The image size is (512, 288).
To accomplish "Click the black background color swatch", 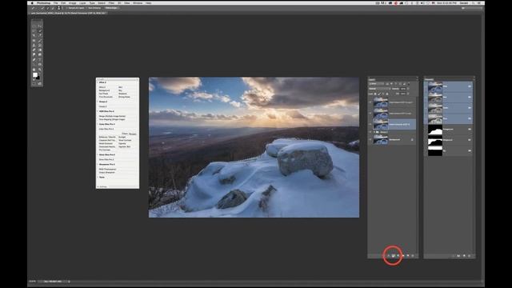I will tap(38, 78).
